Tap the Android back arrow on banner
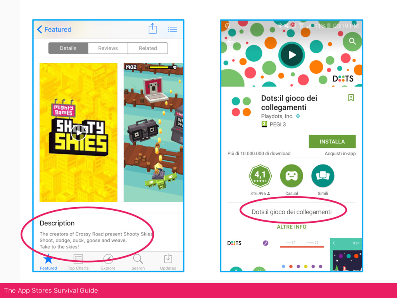The height and width of the screenshot is (298, 397). click(x=230, y=41)
